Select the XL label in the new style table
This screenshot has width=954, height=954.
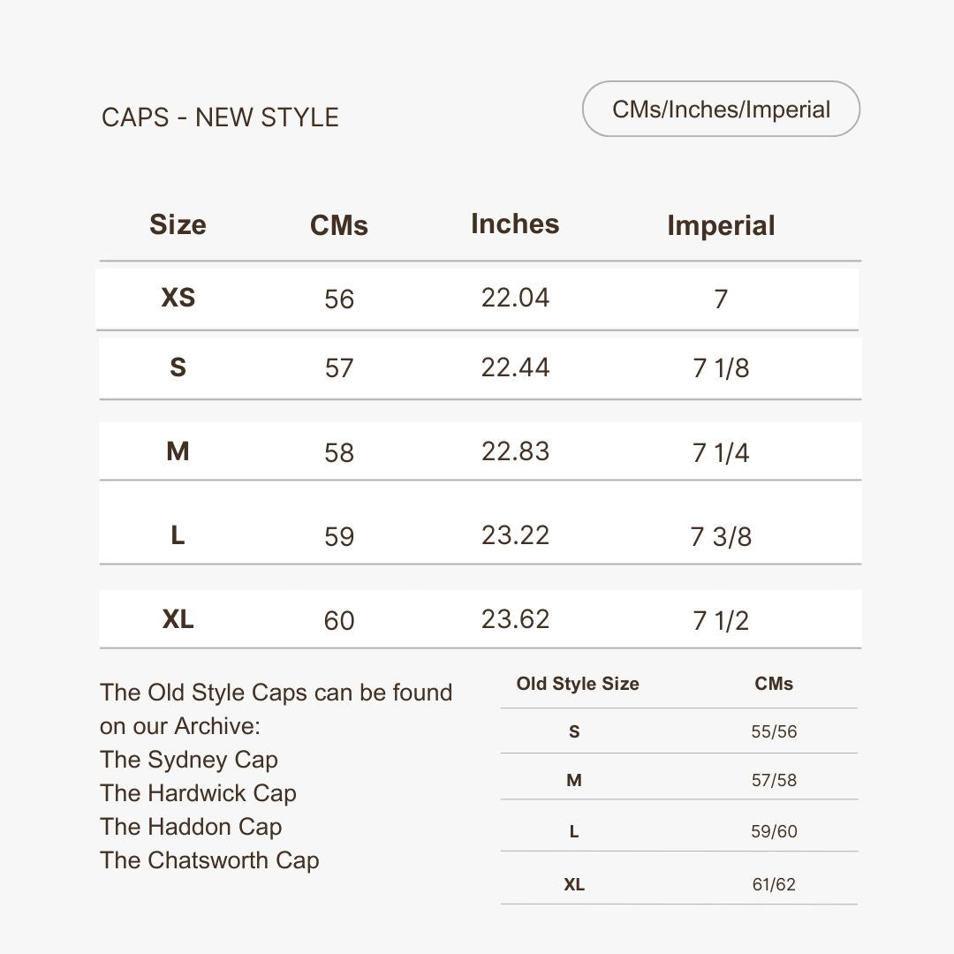[x=178, y=619]
